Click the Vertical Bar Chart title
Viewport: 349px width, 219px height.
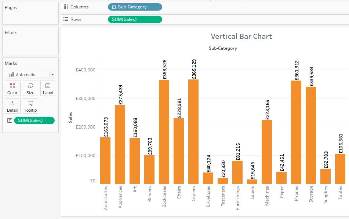[241, 36]
